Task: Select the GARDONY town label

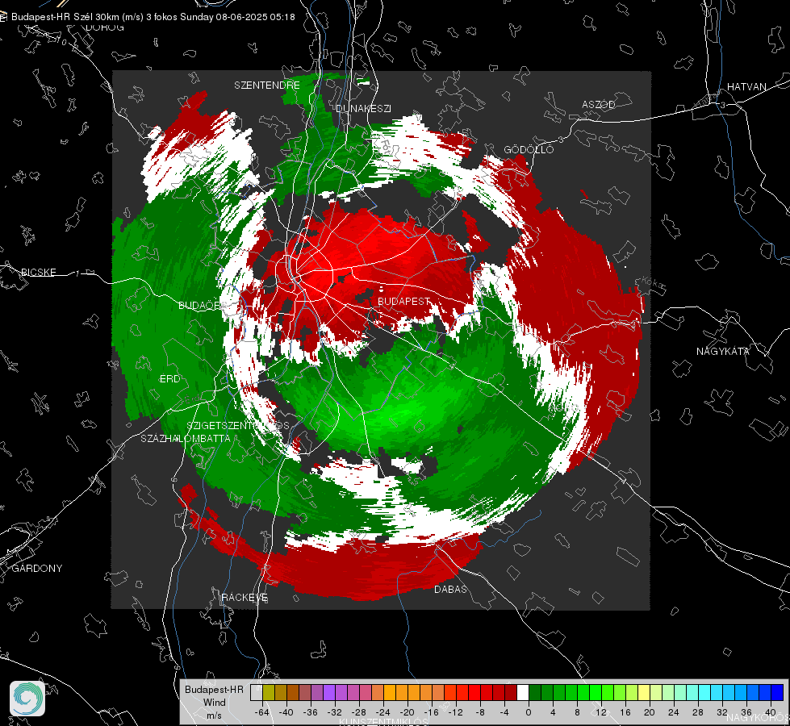Action: (x=37, y=569)
